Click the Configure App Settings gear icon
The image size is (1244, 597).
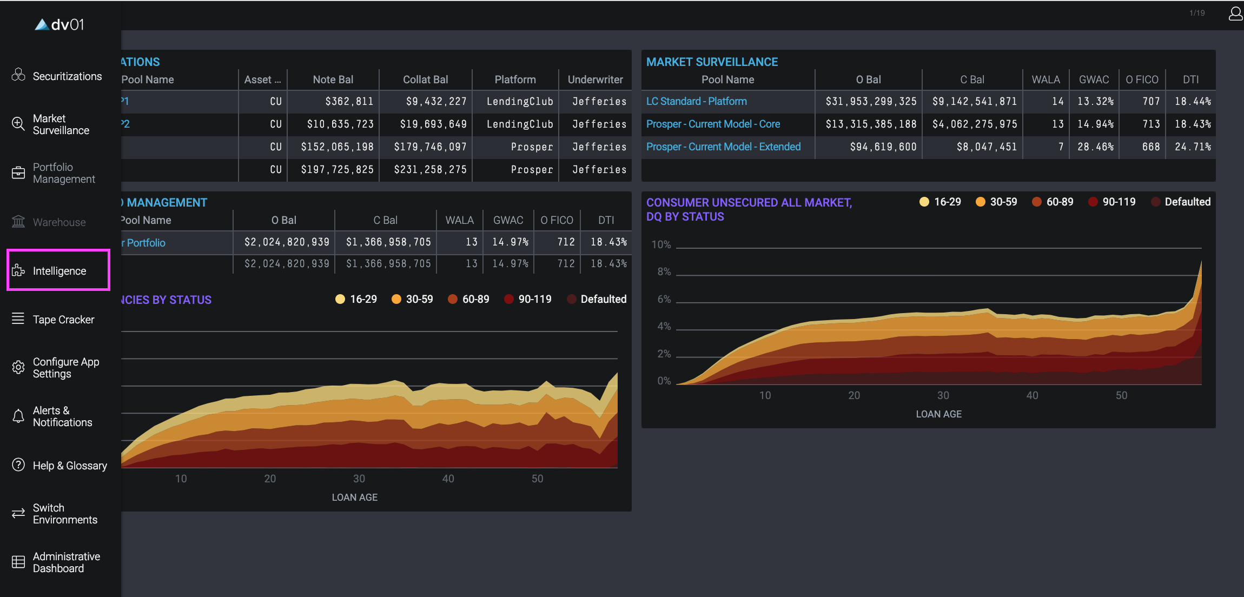[18, 367]
